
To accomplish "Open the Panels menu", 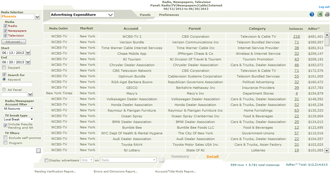I will click(x=145, y=15).
